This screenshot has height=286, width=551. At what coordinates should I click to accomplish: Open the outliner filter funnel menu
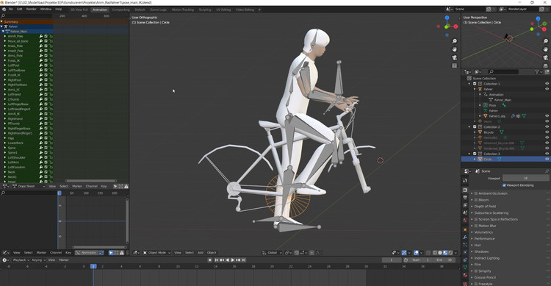coord(538,72)
